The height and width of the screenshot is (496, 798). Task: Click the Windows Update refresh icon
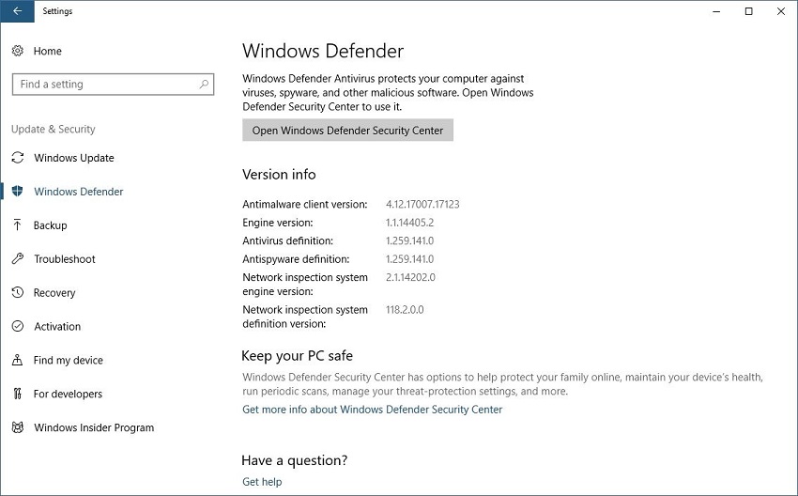(18, 158)
